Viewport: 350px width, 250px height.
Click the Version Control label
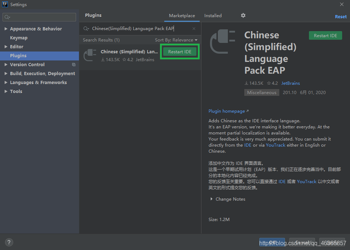[x=27, y=65]
